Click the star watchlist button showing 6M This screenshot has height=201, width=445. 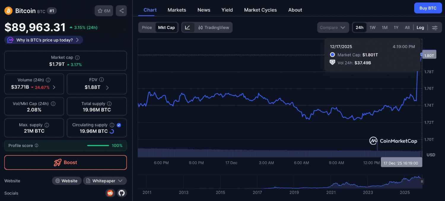[x=104, y=11]
